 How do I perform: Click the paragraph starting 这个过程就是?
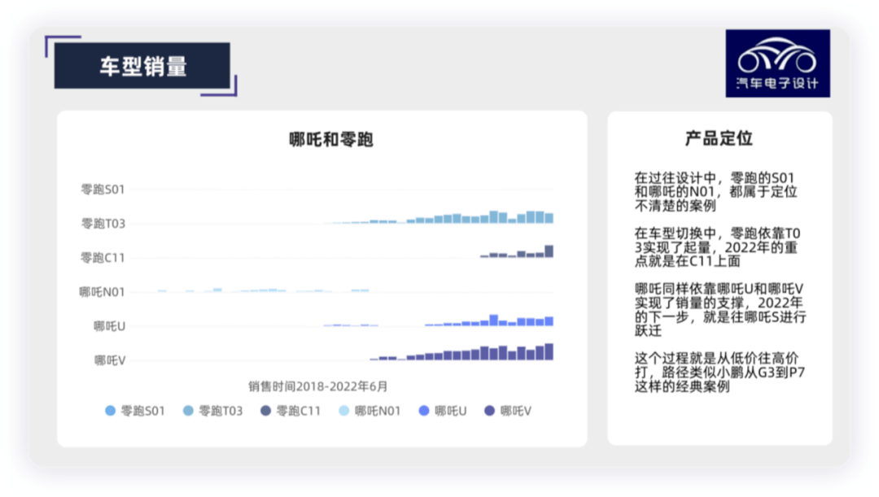[719, 372]
